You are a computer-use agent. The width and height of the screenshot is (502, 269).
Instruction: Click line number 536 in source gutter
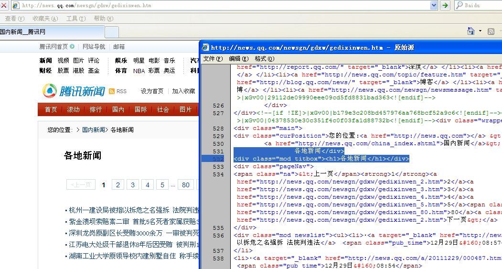[x=218, y=236]
